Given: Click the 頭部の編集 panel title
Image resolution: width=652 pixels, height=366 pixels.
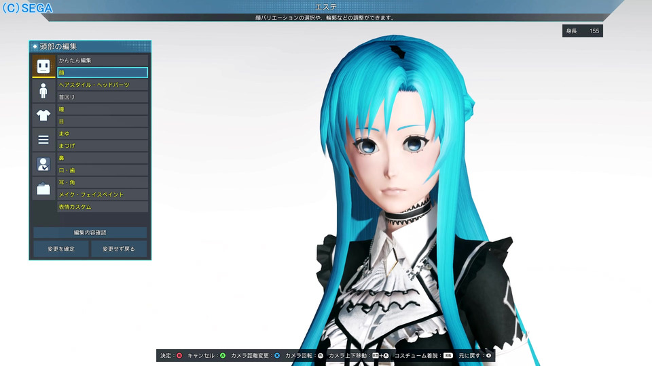Looking at the screenshot, I should (x=58, y=47).
